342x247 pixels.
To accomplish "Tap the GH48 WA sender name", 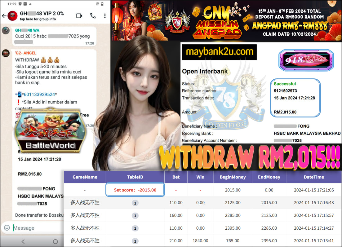I will (x=27, y=30).
